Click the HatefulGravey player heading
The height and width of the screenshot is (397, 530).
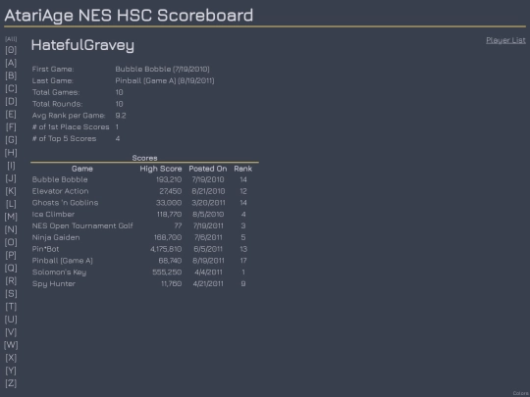82,45
